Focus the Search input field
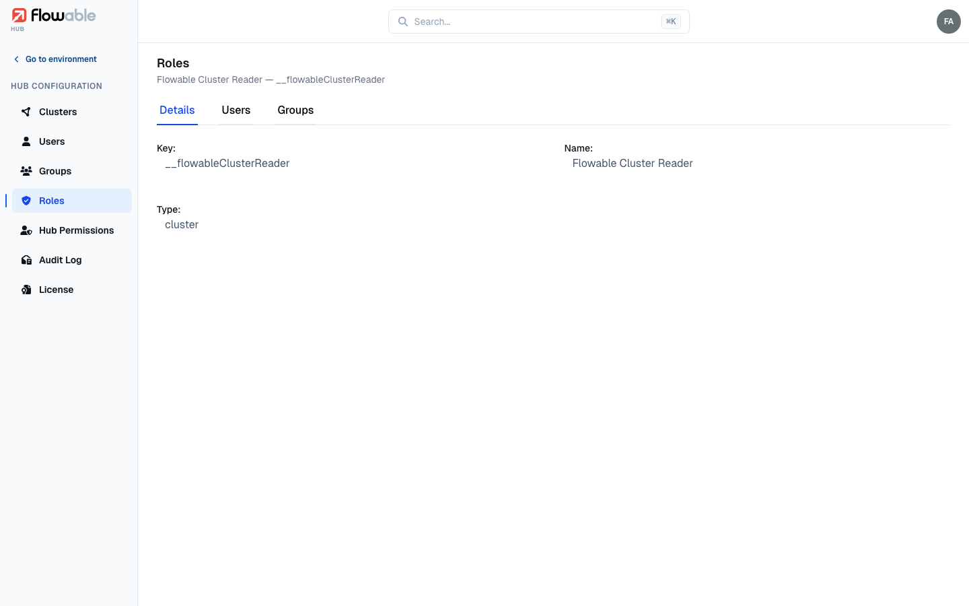This screenshot has height=606, width=969. pos(538,22)
